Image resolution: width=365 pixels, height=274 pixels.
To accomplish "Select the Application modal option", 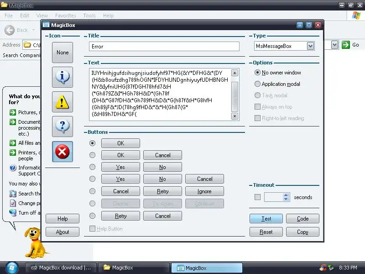I will [257, 84].
